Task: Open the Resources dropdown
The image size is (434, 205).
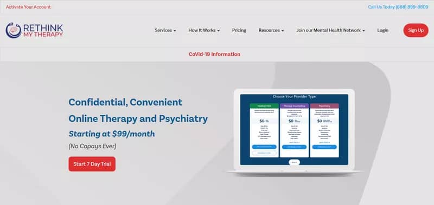Action: [271, 30]
